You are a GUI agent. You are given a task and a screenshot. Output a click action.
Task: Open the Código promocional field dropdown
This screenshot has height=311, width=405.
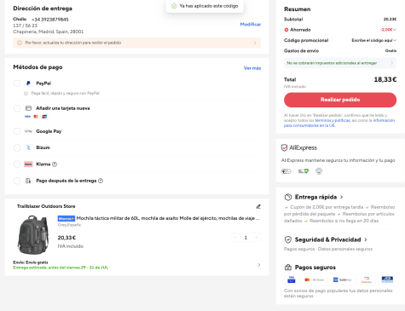373,40
